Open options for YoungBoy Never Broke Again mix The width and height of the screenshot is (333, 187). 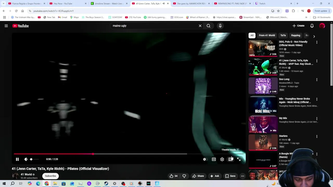pyautogui.click(x=317, y=99)
